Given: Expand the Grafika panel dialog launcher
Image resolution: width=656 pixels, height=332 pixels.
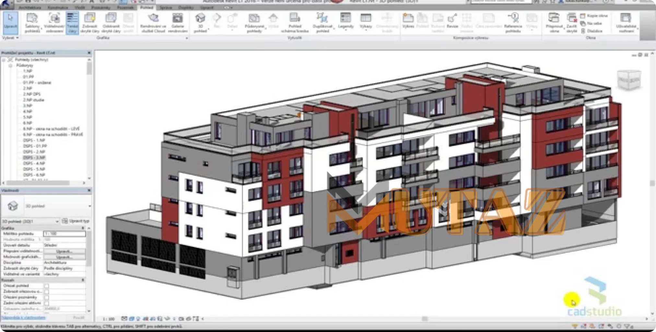Looking at the screenshot, I should [x=187, y=38].
